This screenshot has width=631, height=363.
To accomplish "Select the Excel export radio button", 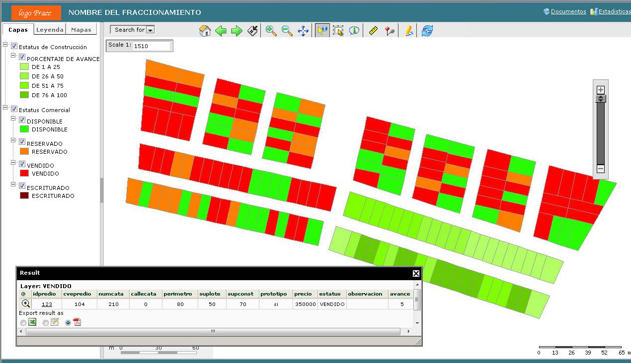I will click(23, 323).
